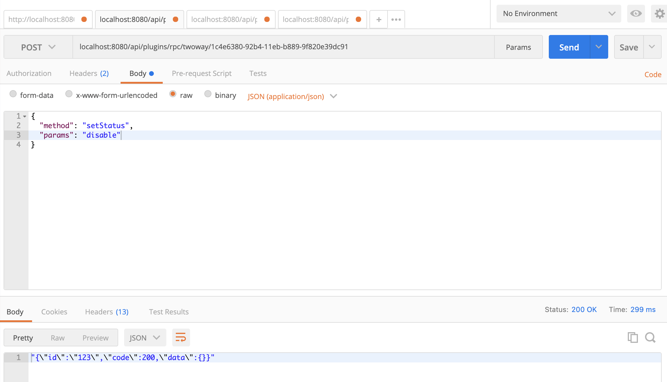Choose the binary body radio button
This screenshot has height=382, width=667.
[208, 94]
